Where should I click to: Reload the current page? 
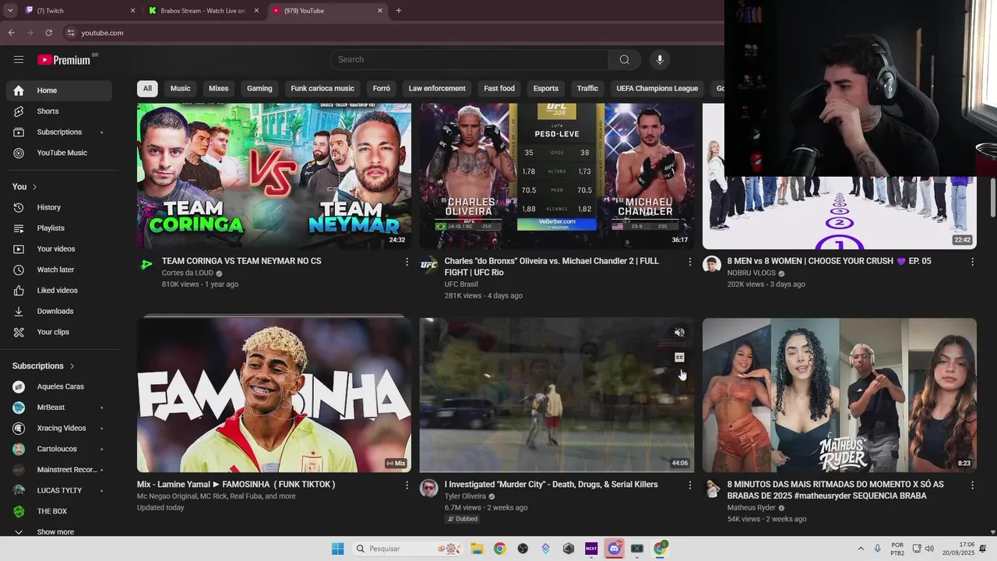48,33
